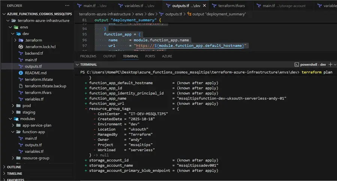The image size is (337, 181).
Task: Switch to terraform.tfvars editor tab
Action: [x=231, y=6]
